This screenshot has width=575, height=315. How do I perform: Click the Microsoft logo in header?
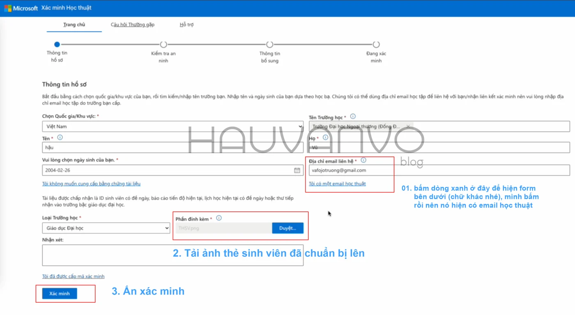point(21,8)
